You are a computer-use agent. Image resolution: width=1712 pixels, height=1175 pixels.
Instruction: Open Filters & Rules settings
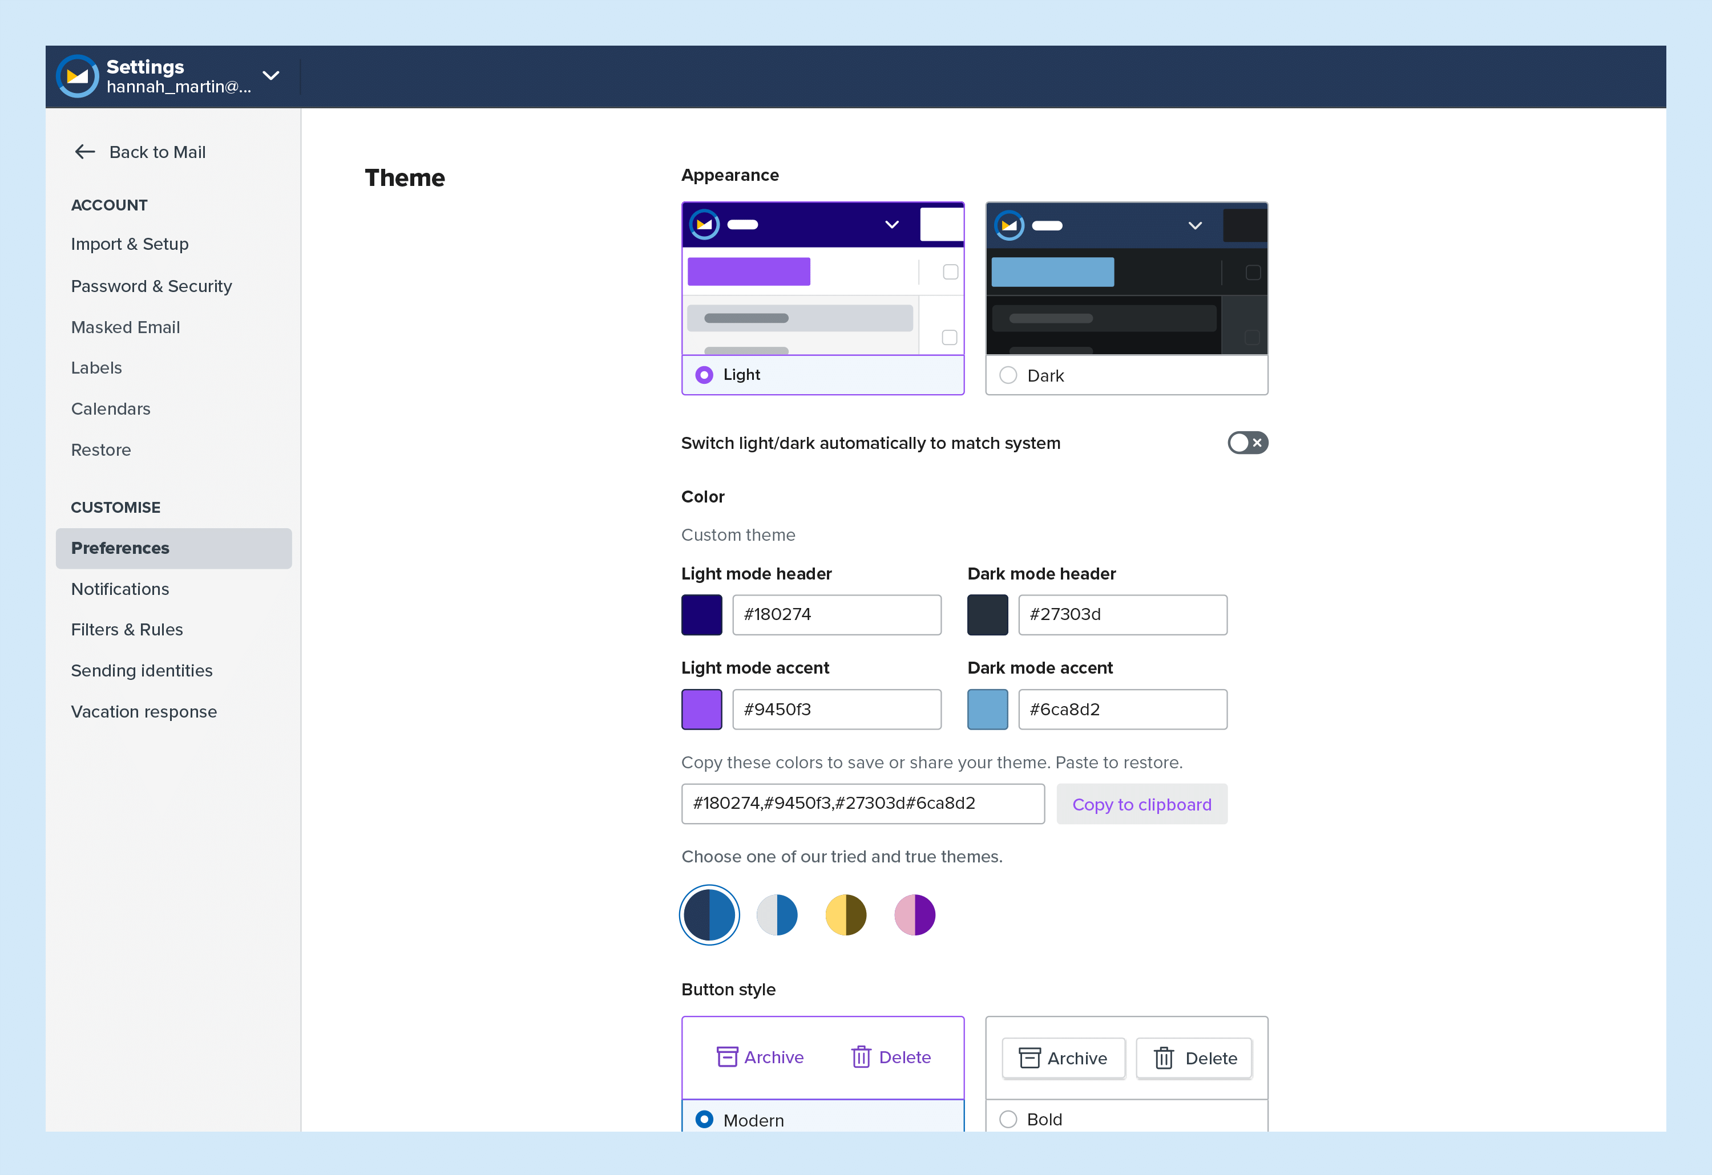(127, 630)
